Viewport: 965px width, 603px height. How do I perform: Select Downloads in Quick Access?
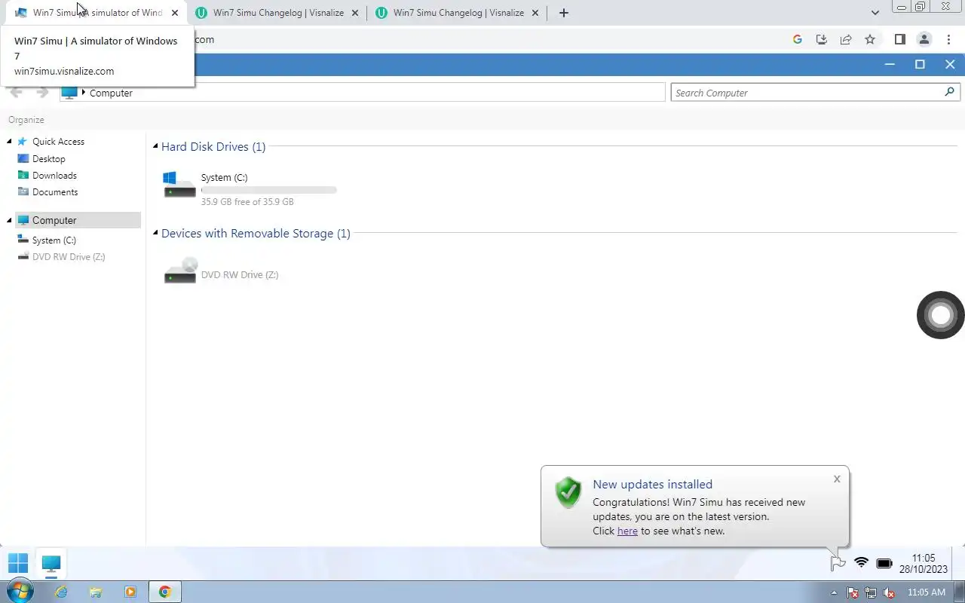(x=54, y=176)
